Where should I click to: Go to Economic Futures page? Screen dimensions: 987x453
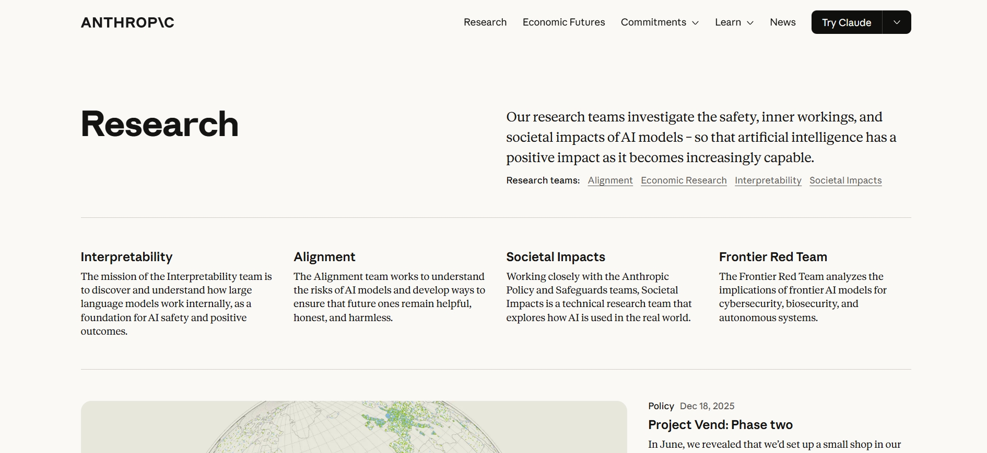pos(563,22)
